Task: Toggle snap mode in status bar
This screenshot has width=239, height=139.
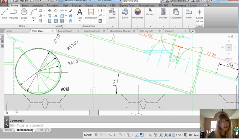Action: point(101,135)
